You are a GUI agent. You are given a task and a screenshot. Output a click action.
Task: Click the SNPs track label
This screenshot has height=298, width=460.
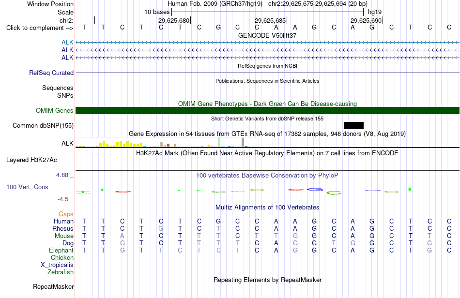[65, 95]
